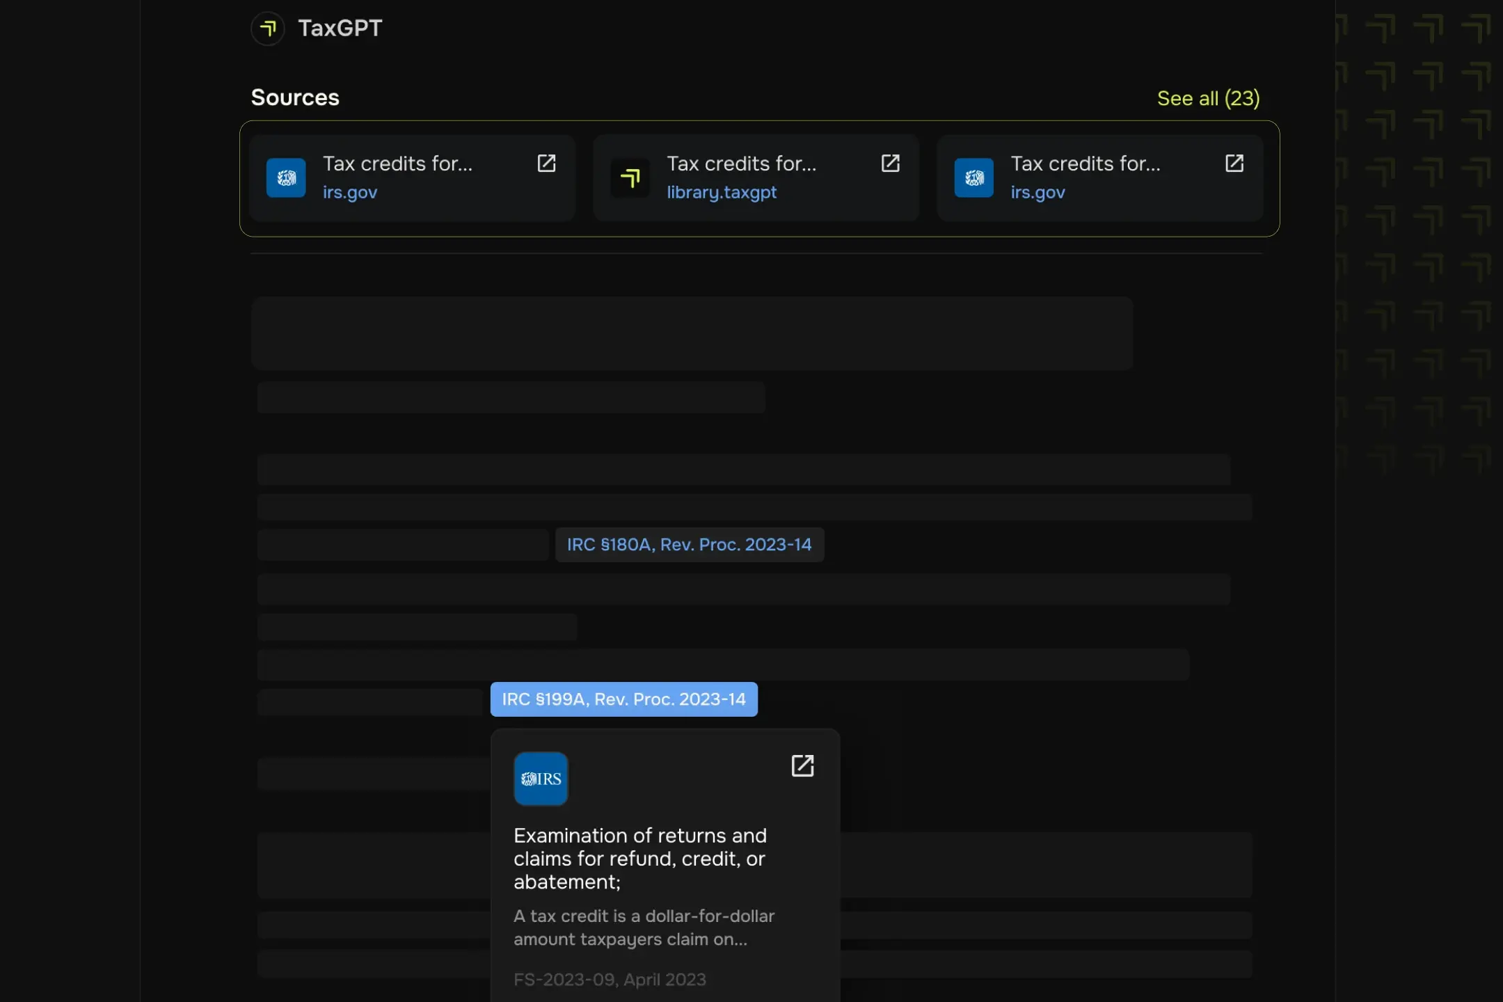This screenshot has width=1503, height=1002.
Task: Click the IRS logo in the citation popup
Action: [541, 779]
